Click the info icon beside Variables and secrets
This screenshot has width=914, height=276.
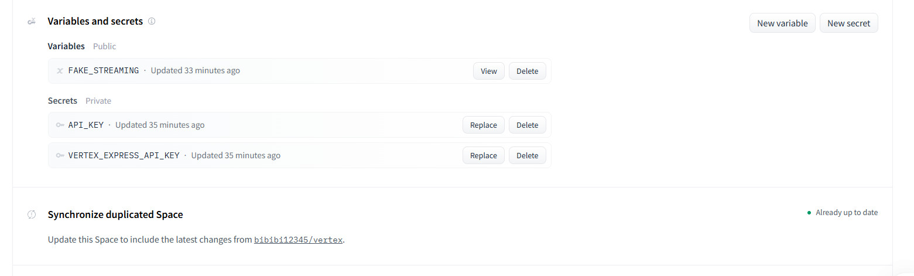[x=152, y=22]
